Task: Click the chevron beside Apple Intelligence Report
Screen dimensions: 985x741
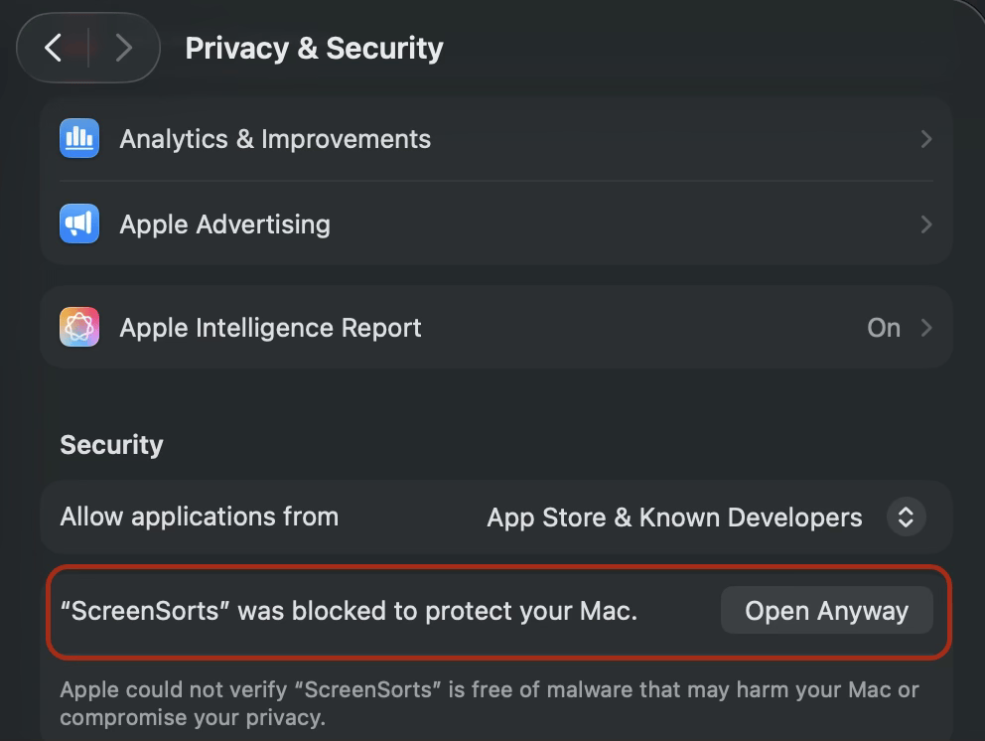Action: click(x=925, y=327)
